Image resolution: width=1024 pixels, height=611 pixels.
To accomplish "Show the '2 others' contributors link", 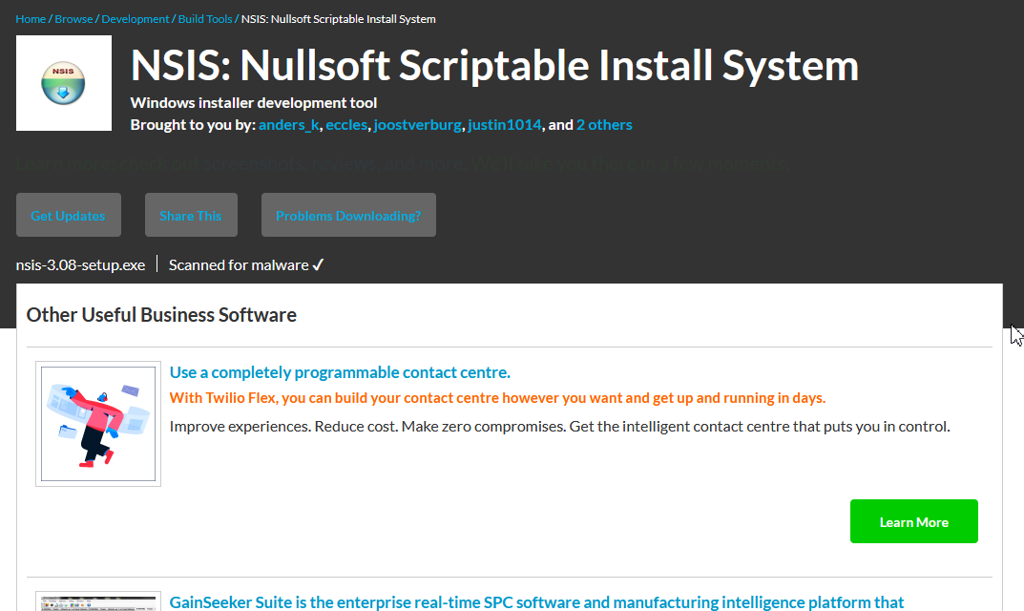I will point(604,125).
